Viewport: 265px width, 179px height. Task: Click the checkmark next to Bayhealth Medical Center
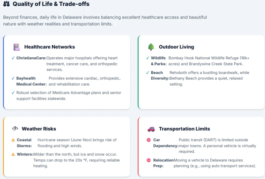coord(13,79)
